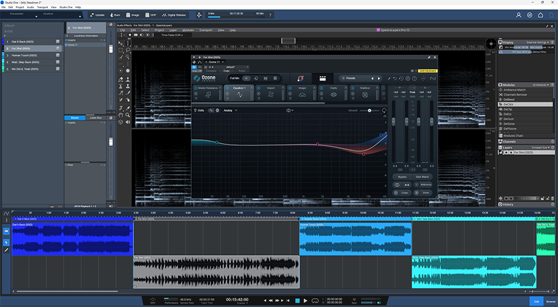The width and height of the screenshot is (558, 307).
Task: Open Ozone module chain view icon
Action: [323, 78]
